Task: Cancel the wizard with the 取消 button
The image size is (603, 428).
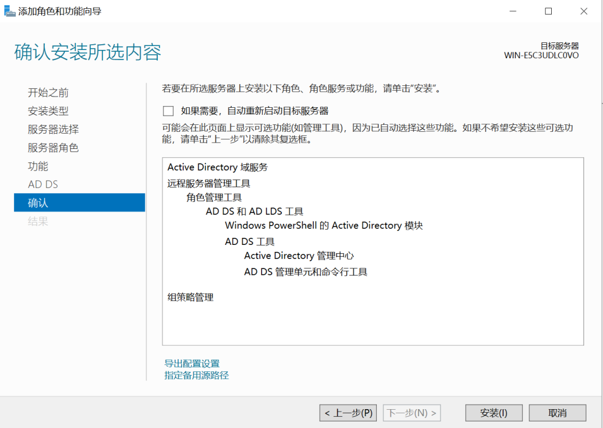Action: [x=557, y=413]
